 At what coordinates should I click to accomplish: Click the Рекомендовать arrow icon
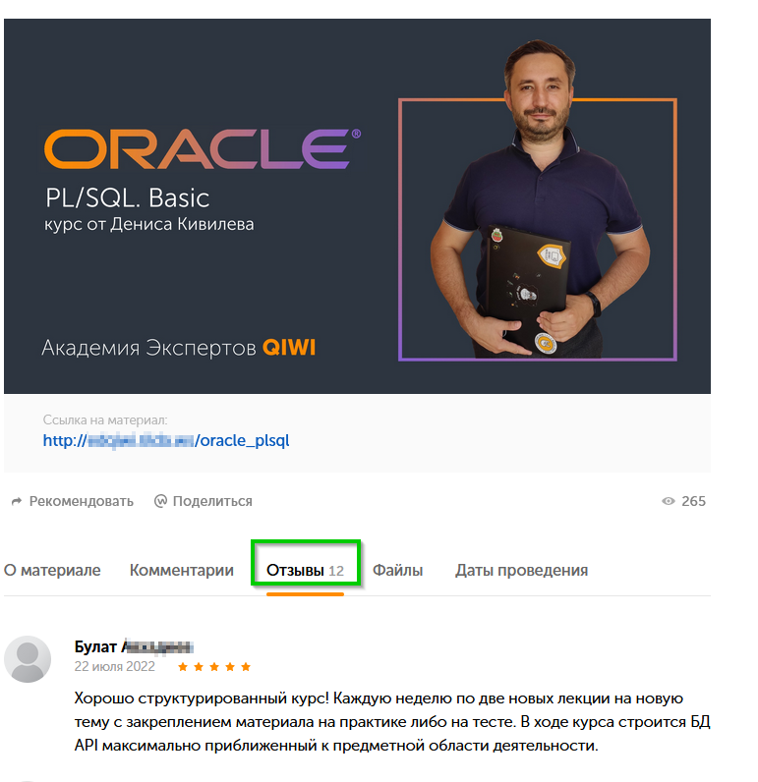(x=17, y=501)
